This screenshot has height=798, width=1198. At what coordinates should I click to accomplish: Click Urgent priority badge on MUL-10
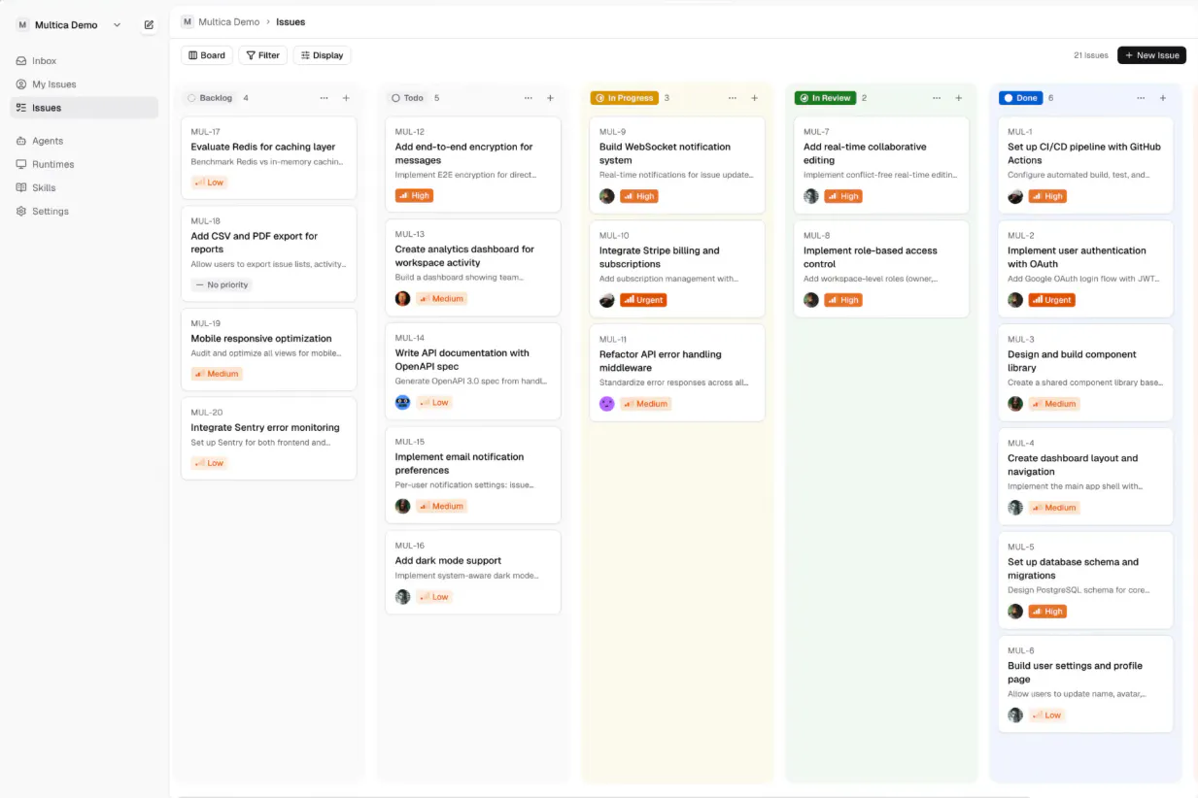coord(644,300)
